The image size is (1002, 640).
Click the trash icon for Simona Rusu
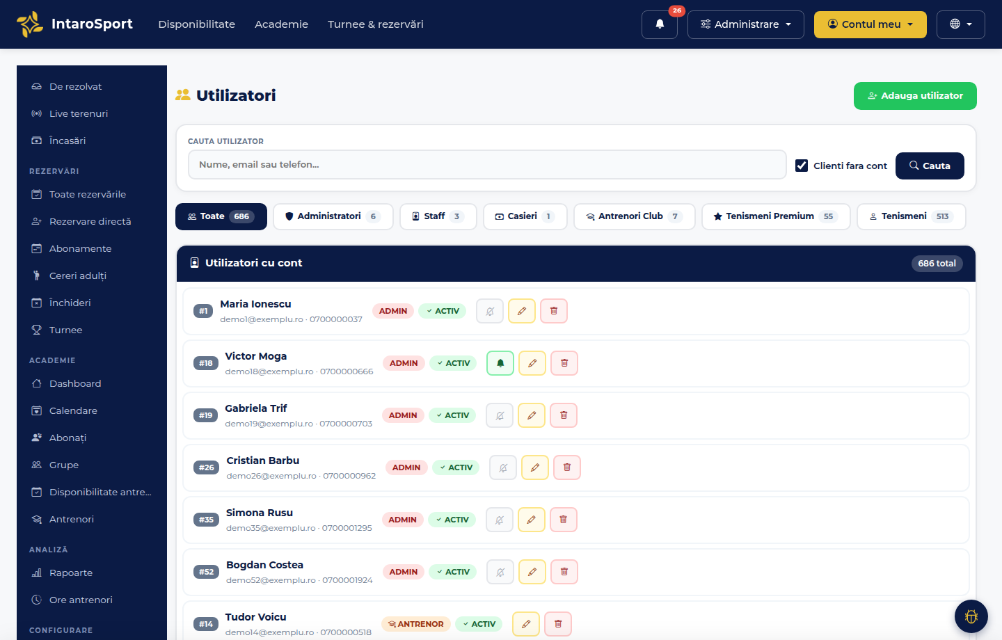click(564, 520)
